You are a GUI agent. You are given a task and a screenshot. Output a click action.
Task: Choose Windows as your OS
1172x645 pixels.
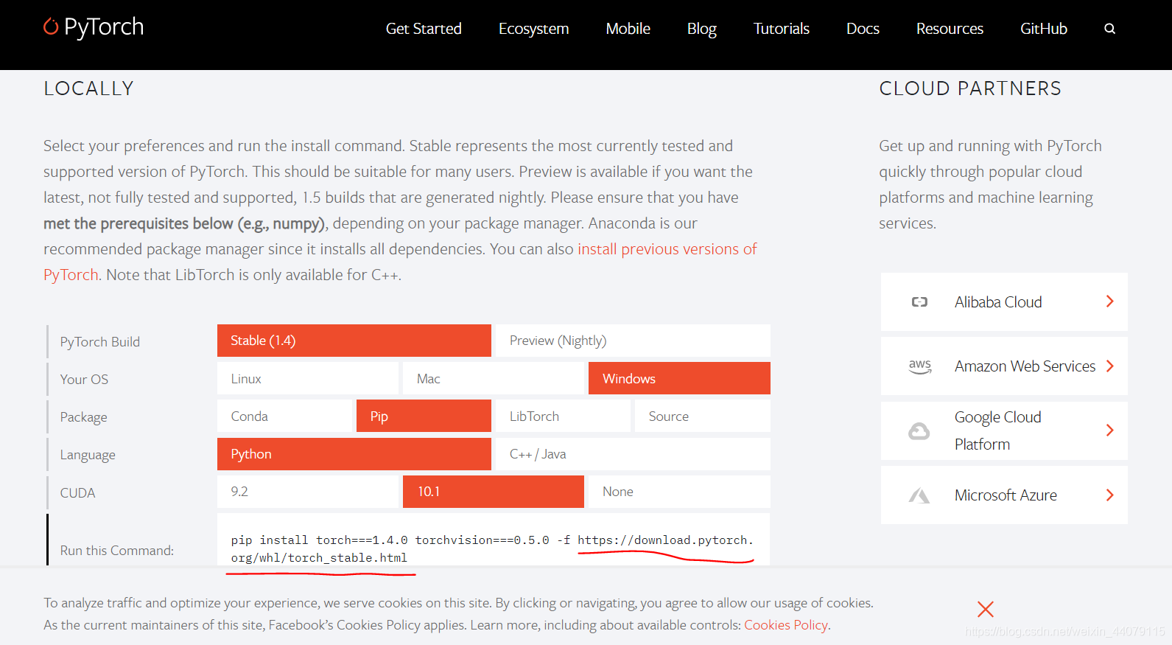tap(679, 378)
